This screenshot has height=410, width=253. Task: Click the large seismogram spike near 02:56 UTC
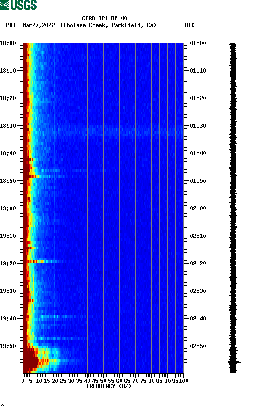point(234,362)
